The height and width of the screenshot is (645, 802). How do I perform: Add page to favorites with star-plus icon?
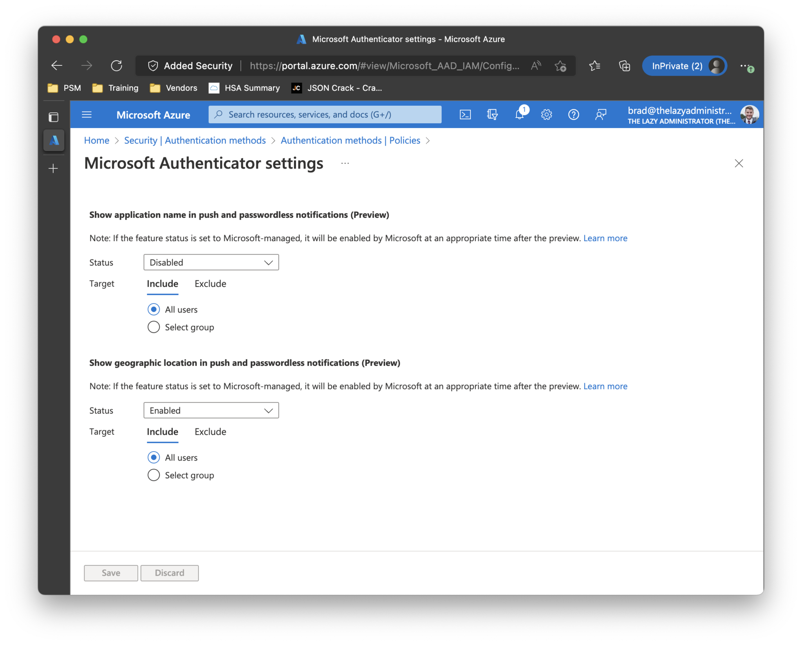pyautogui.click(x=560, y=66)
